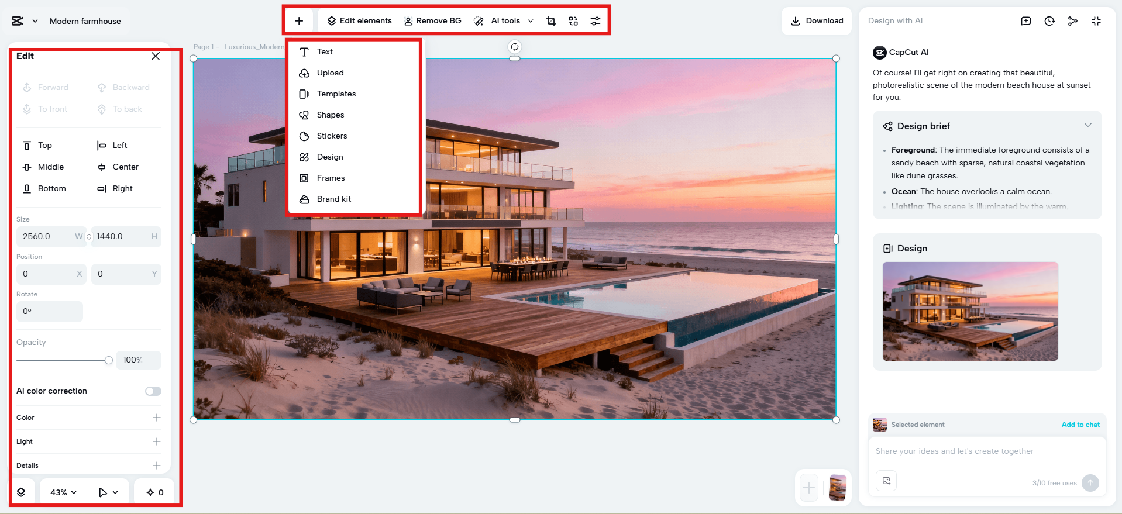The width and height of the screenshot is (1122, 514).
Task: Open the 43% zoom level dropdown
Action: pyautogui.click(x=63, y=492)
